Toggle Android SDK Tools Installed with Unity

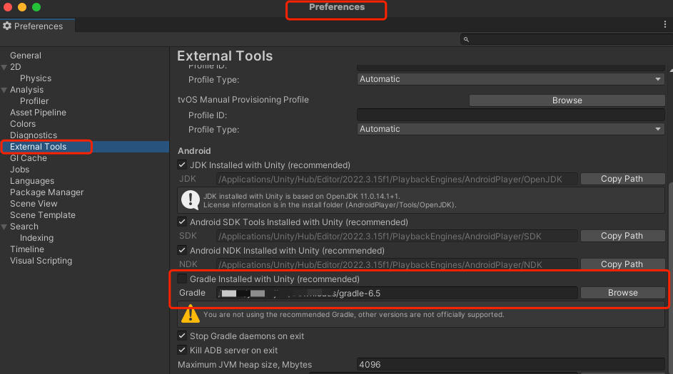182,222
